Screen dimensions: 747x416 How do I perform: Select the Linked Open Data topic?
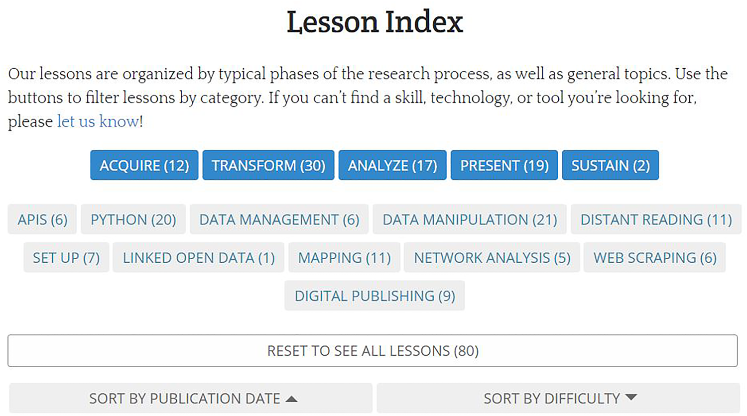pyautogui.click(x=198, y=258)
